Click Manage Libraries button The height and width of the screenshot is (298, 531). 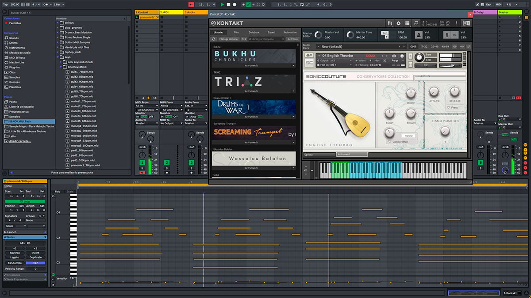pyautogui.click(x=228, y=39)
